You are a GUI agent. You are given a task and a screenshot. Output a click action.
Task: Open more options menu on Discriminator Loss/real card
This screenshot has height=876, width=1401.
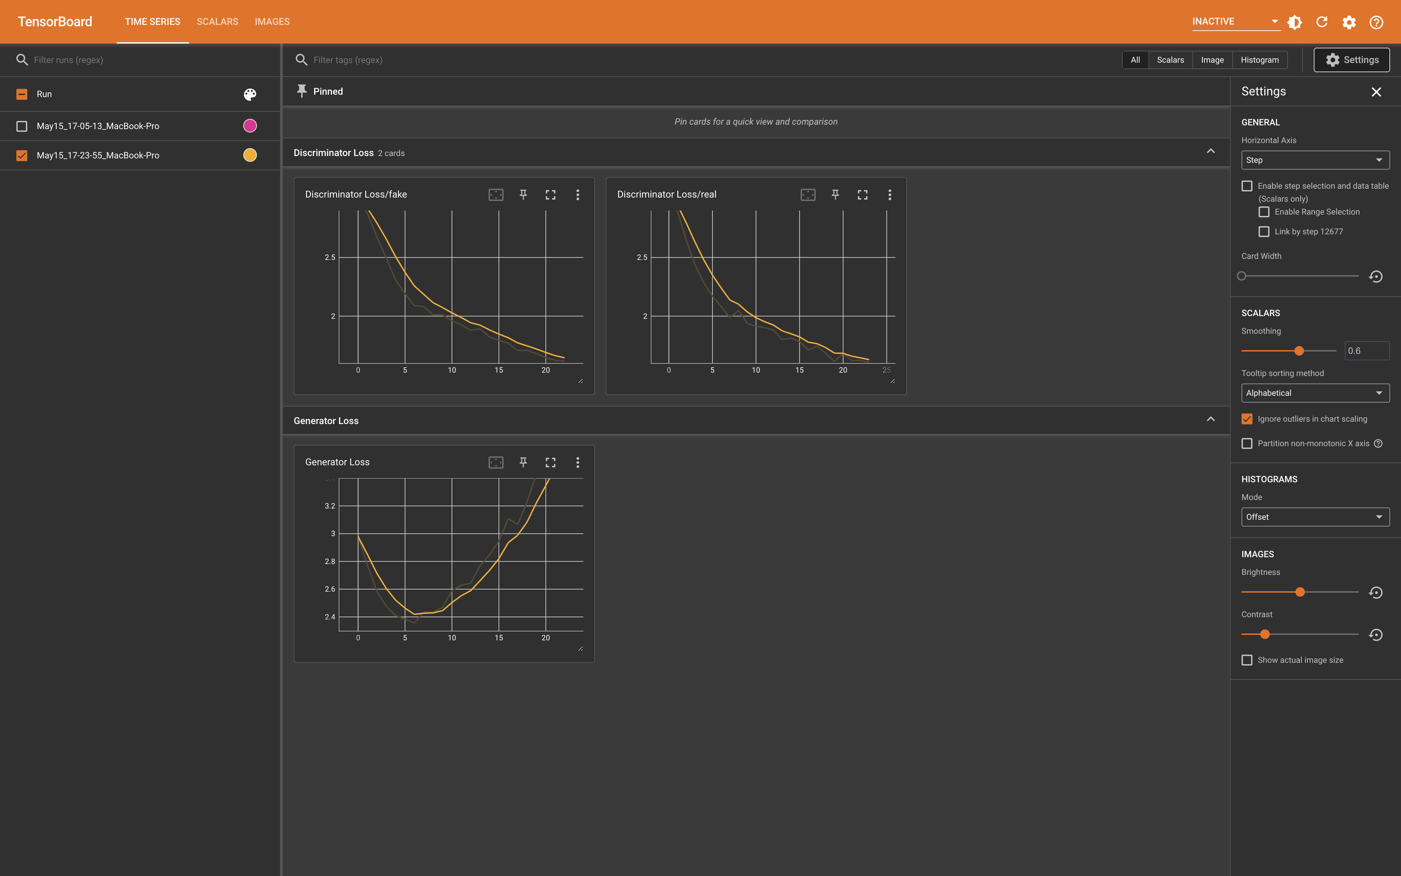pos(889,195)
